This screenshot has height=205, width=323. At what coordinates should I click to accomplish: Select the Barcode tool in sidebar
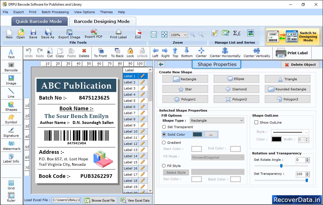coord(11,67)
